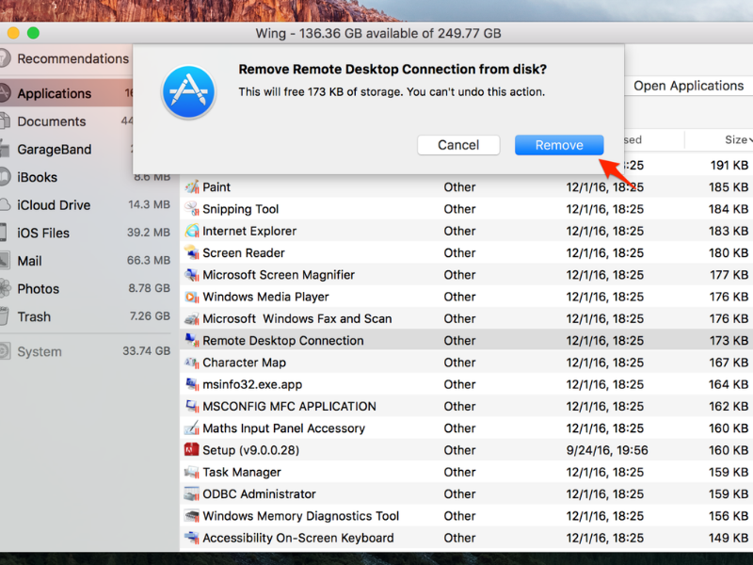Click the Open Applications button

(689, 86)
